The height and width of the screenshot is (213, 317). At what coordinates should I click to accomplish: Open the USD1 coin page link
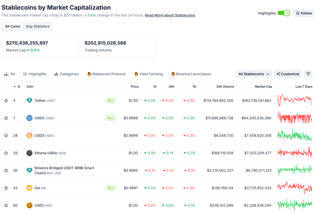43,205
